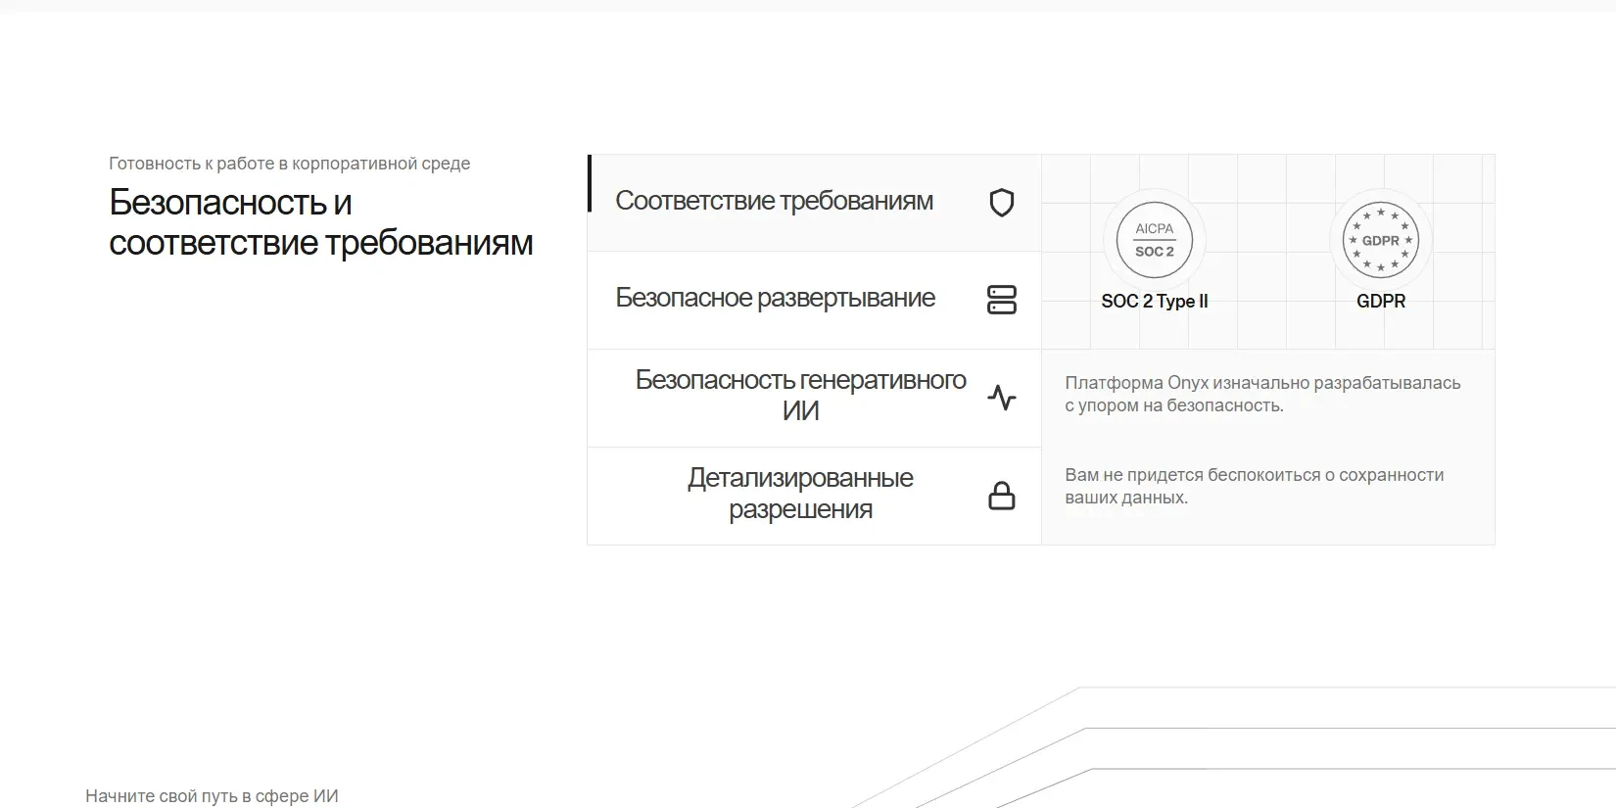This screenshot has height=808, width=1616.
Task: Click text 'Вам не придется беспокоиться'
Action: point(1193,475)
